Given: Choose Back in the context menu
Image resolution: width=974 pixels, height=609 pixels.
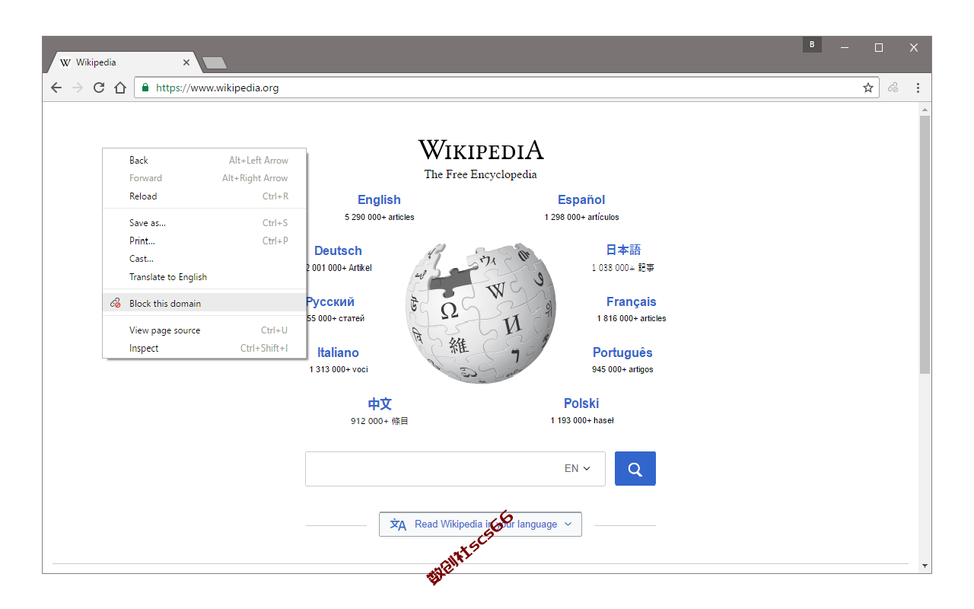Looking at the screenshot, I should tap(205, 161).
